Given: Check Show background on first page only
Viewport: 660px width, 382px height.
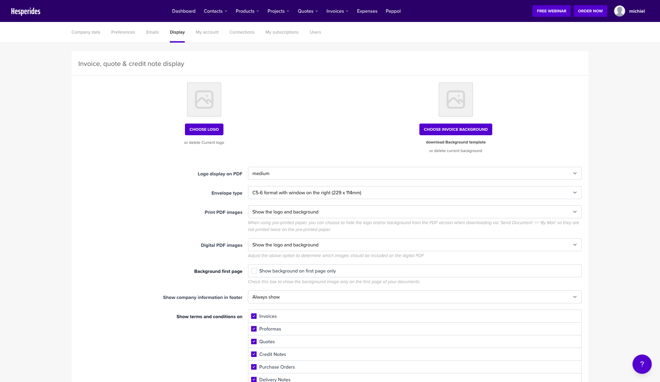Looking at the screenshot, I should point(254,271).
